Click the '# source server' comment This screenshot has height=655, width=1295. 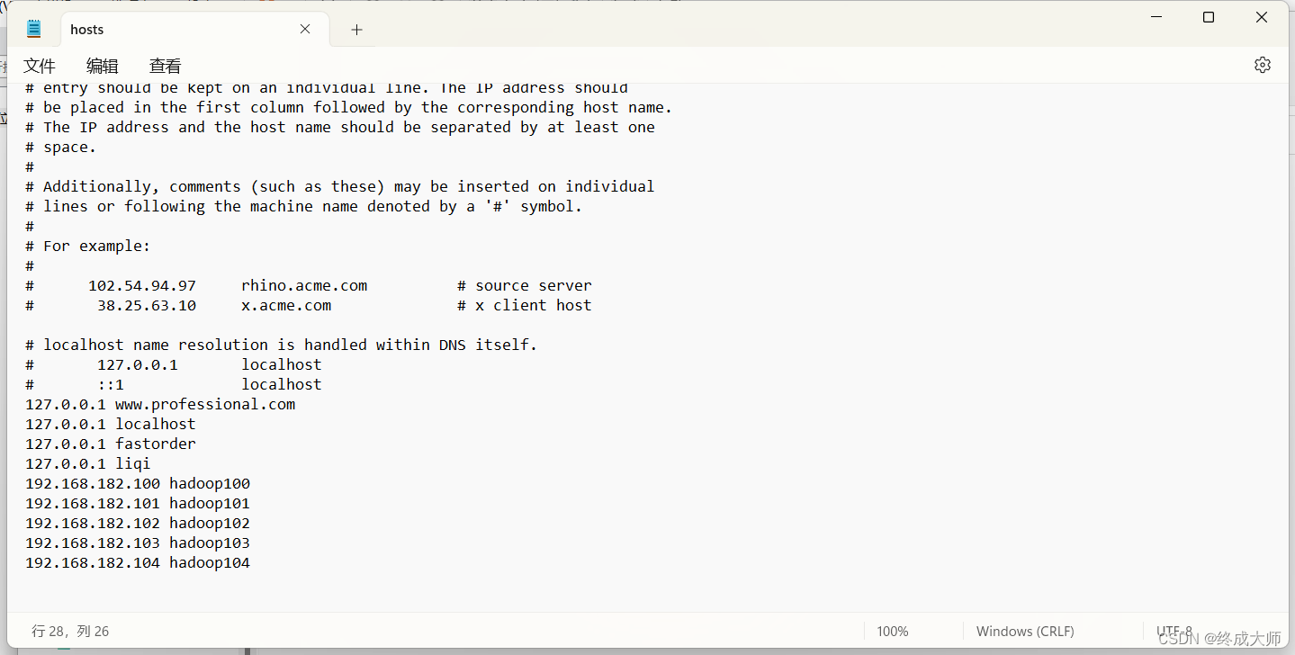tap(525, 285)
